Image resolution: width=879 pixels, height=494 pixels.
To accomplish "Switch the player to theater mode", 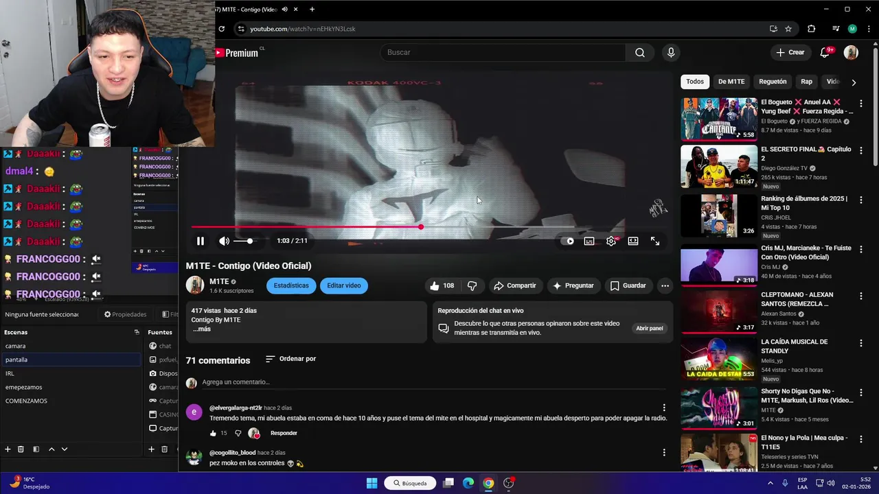I will (x=633, y=241).
